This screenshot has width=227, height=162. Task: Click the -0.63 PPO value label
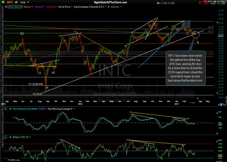[220, 124]
